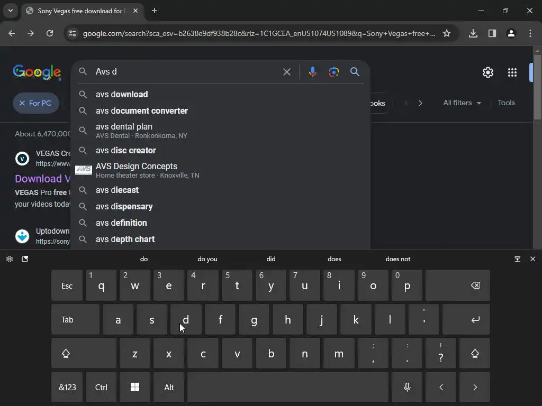Open touch keyboard settings gear

10,259
